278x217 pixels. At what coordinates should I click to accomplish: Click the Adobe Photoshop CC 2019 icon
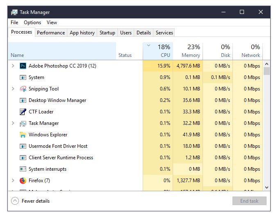pyautogui.click(x=23, y=66)
